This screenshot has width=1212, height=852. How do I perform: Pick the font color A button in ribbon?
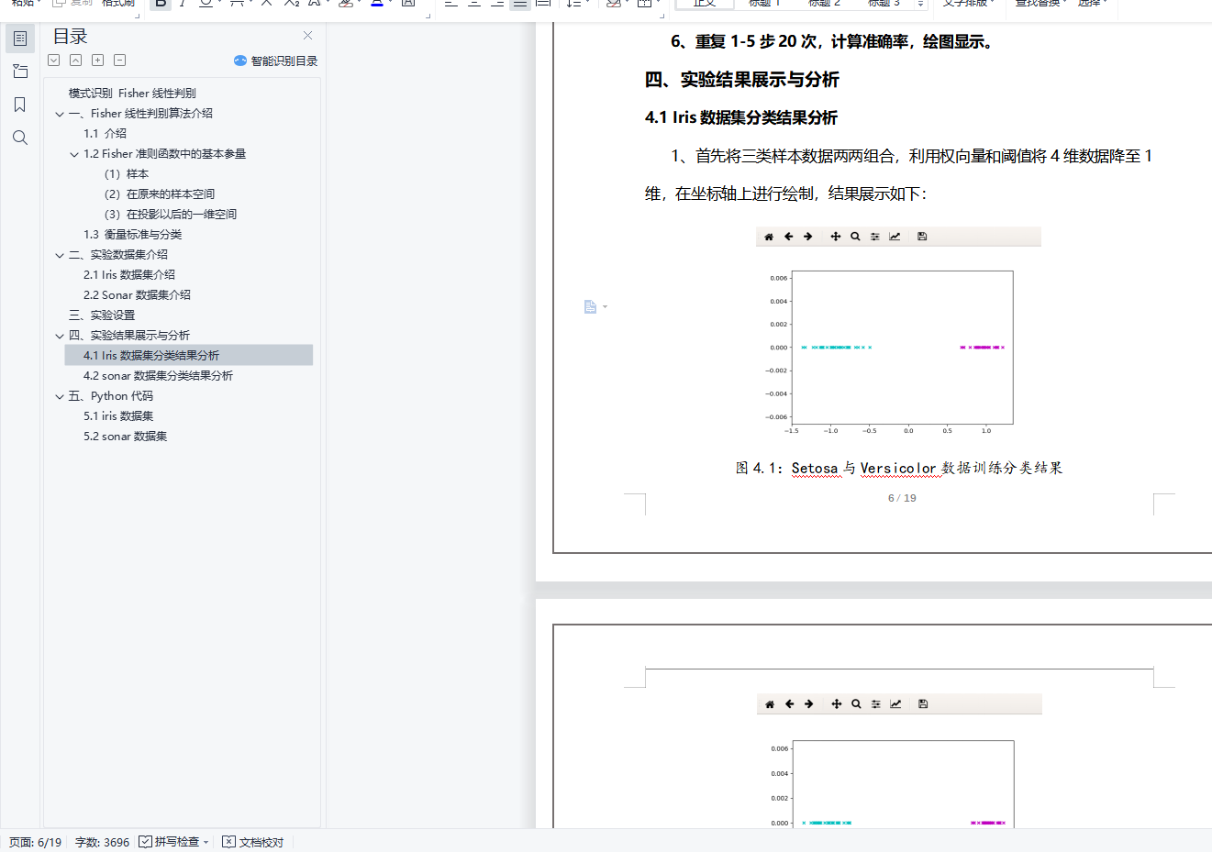(x=377, y=4)
